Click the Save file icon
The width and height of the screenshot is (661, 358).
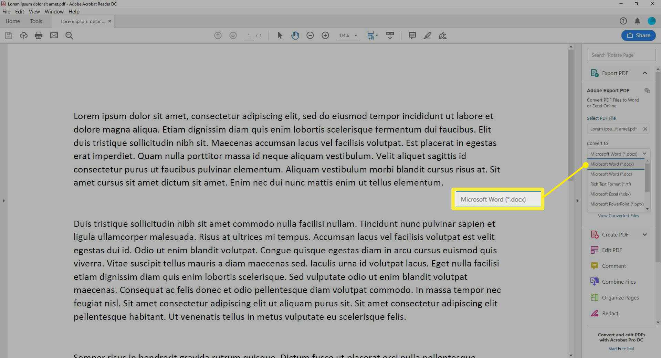[x=9, y=35]
